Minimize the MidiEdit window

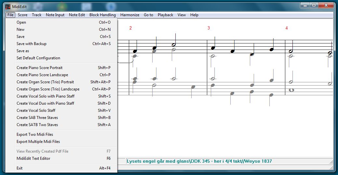click(x=305, y=6)
